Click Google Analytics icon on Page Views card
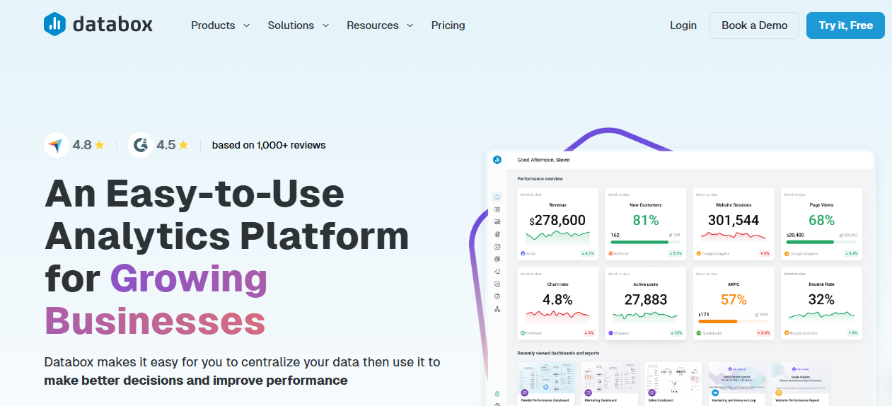The height and width of the screenshot is (406, 892). pyautogui.click(x=787, y=253)
